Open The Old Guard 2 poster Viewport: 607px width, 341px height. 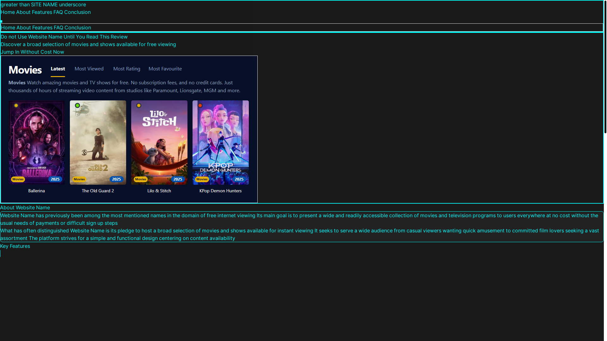98,142
